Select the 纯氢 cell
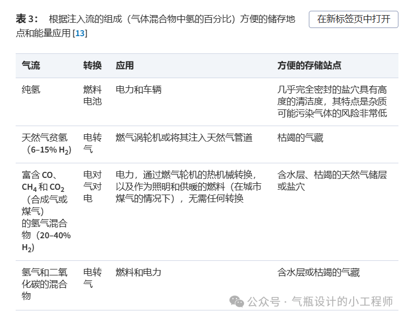 coord(31,89)
